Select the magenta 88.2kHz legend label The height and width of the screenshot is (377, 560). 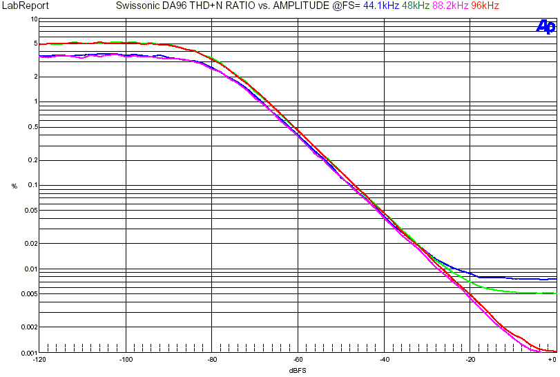tap(450, 6)
